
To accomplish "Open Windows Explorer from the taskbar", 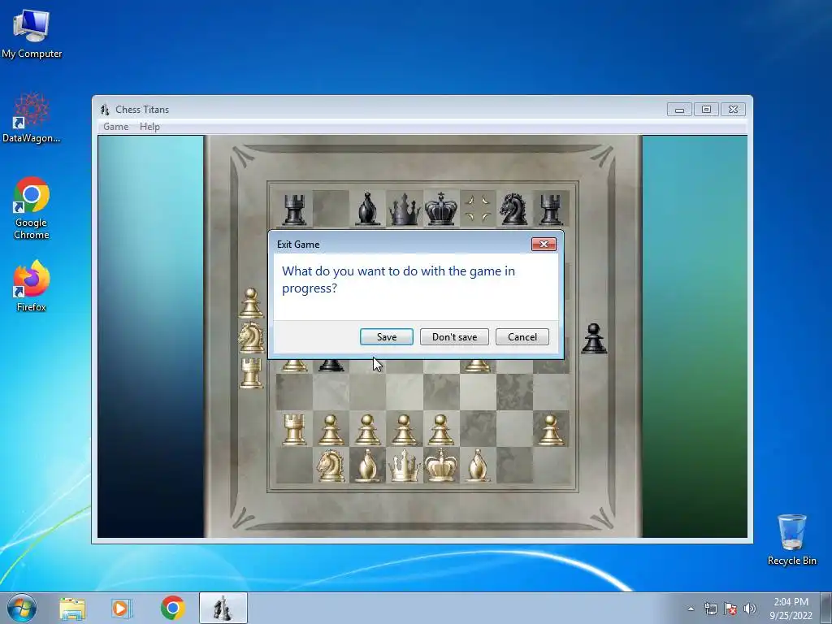I will click(72, 609).
